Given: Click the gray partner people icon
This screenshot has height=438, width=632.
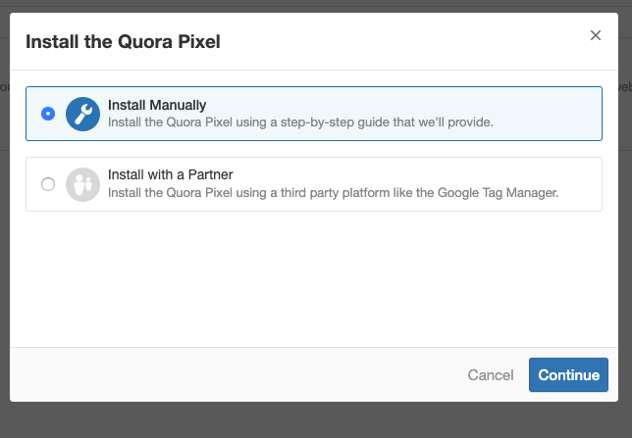Looking at the screenshot, I should point(82,184).
